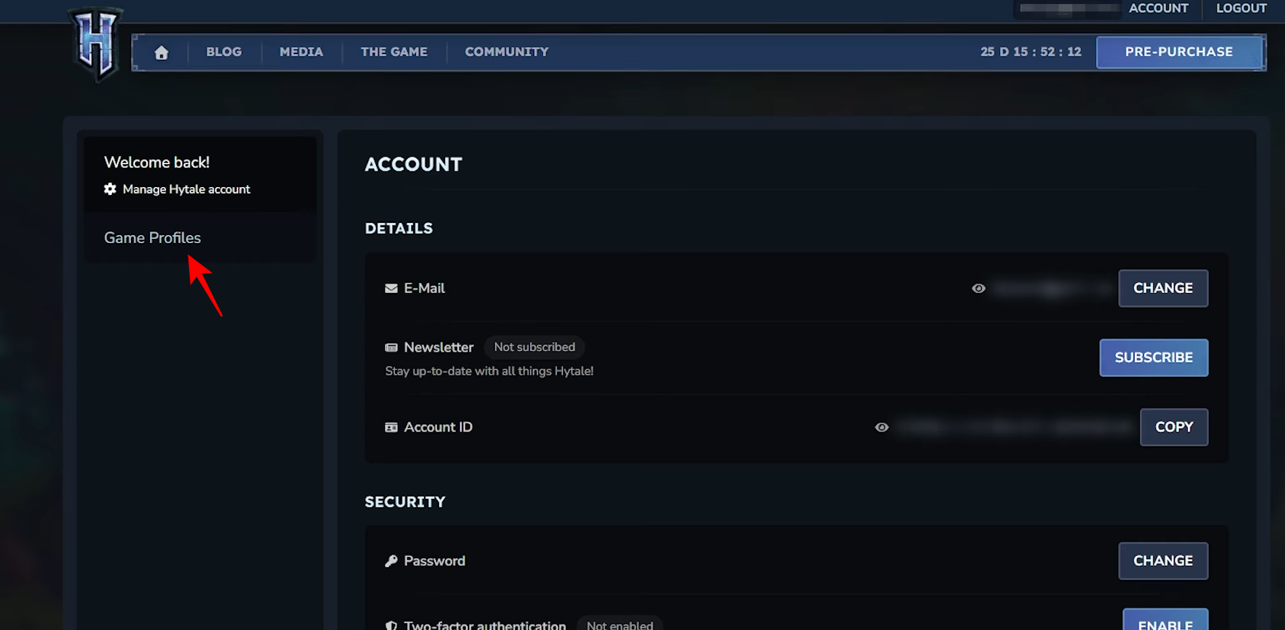Screen dimensions: 1285x630
Task: Click the shield icon for two-factor authentication
Action: (x=391, y=625)
